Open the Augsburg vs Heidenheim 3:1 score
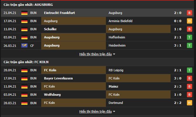This screenshot has width=196, height=117. [x=178, y=45]
